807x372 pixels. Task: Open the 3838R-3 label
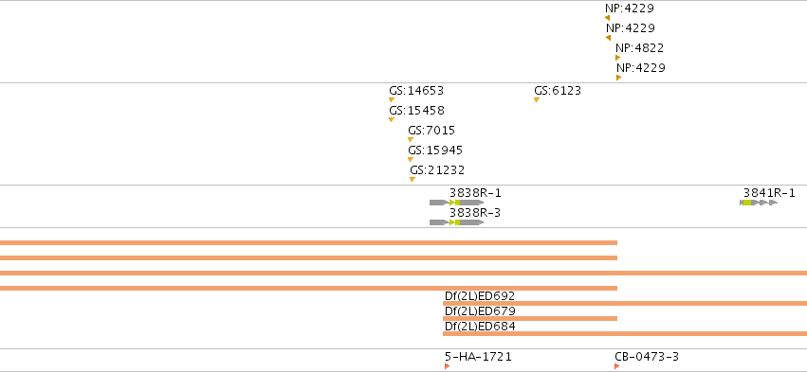[475, 213]
